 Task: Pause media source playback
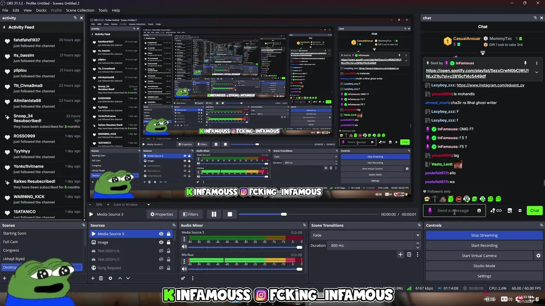tap(214, 214)
